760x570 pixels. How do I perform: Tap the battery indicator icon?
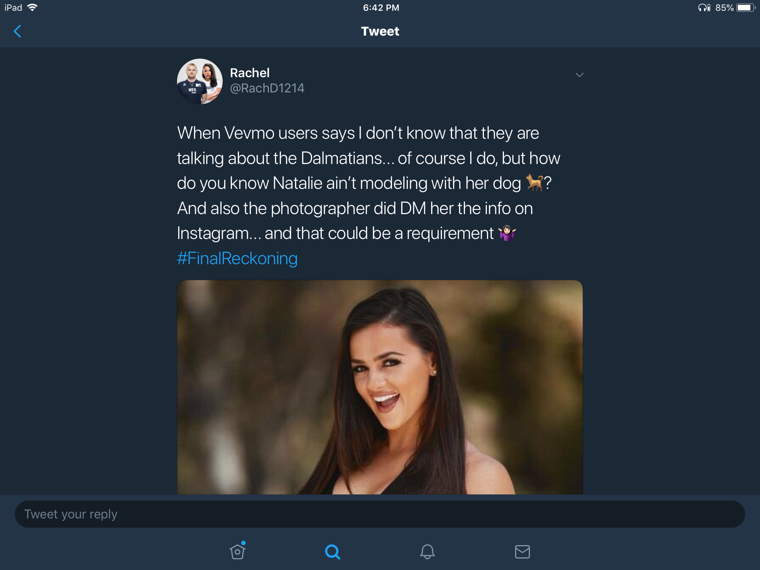click(746, 7)
